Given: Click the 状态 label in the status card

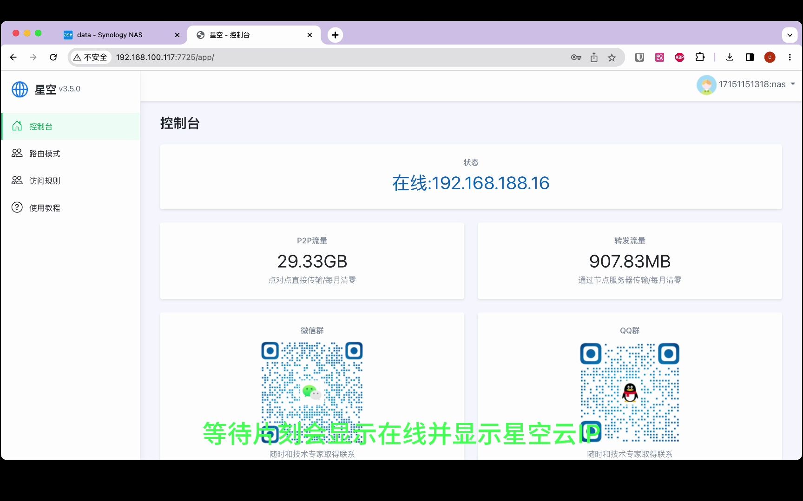Looking at the screenshot, I should pyautogui.click(x=471, y=162).
